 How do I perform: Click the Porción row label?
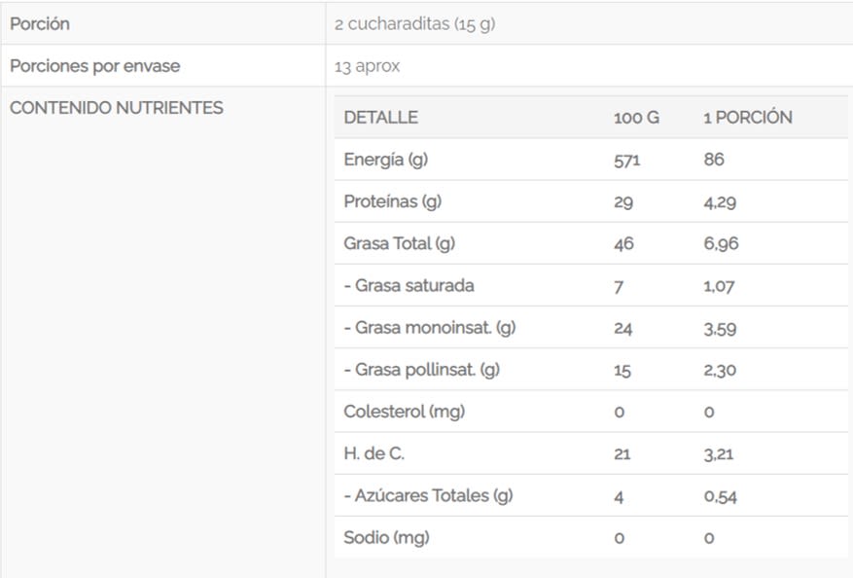click(x=40, y=24)
